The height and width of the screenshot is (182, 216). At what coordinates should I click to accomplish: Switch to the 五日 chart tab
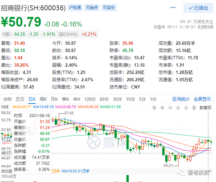click(20, 99)
